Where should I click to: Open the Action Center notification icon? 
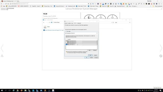tap(161, 90)
